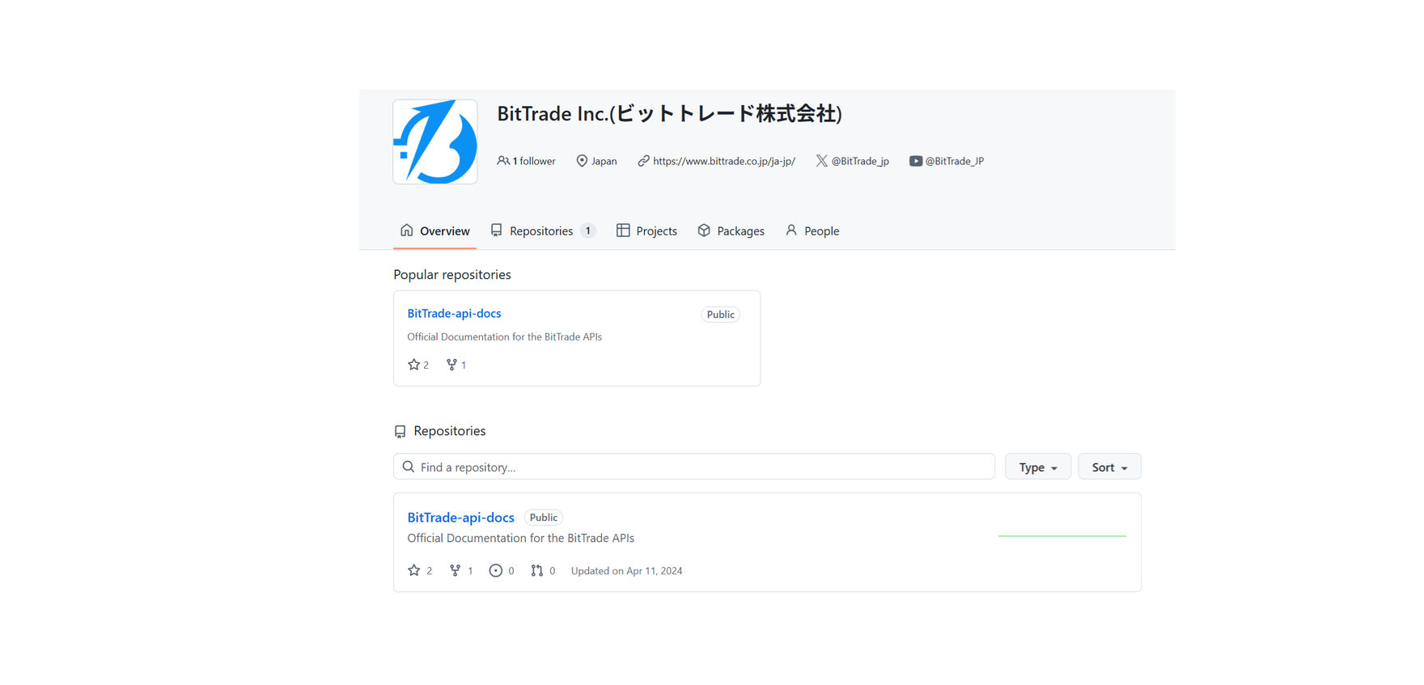
Task: Expand the Sort dropdown
Action: click(1108, 467)
